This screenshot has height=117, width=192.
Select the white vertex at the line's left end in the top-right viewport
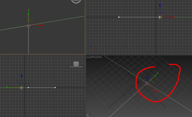tap(119, 17)
